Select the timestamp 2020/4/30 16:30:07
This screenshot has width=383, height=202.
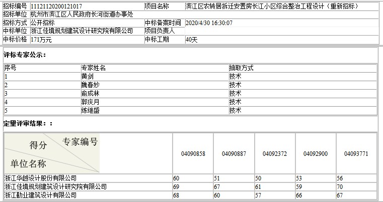pyautogui.click(x=209, y=23)
